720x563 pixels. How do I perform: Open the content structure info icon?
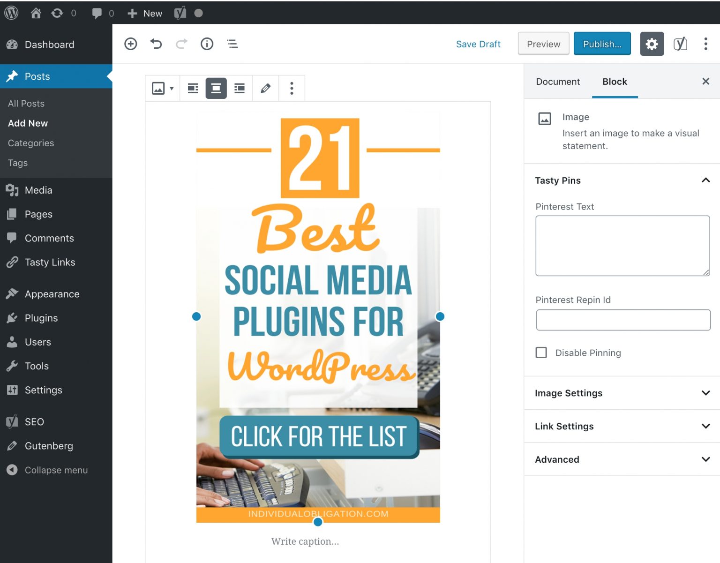[207, 44]
